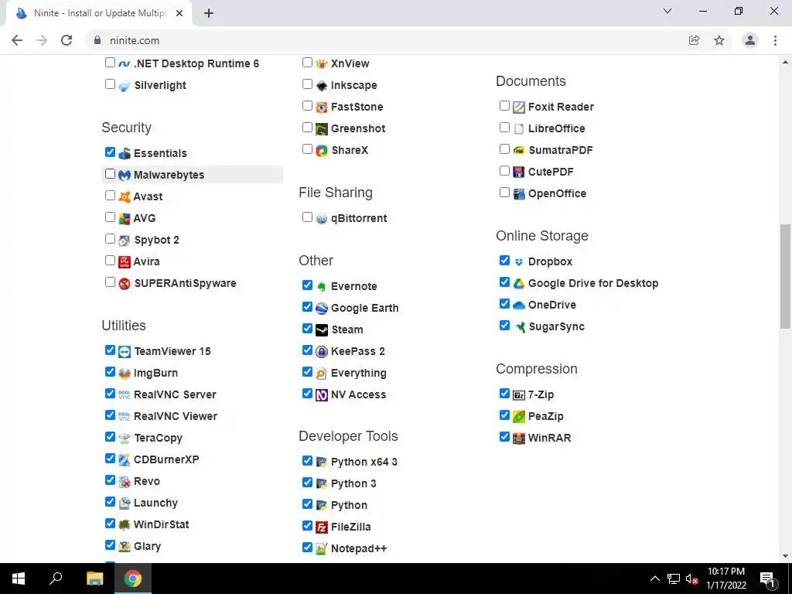
Task: Open the Chrome three-dot menu
Action: [x=775, y=40]
